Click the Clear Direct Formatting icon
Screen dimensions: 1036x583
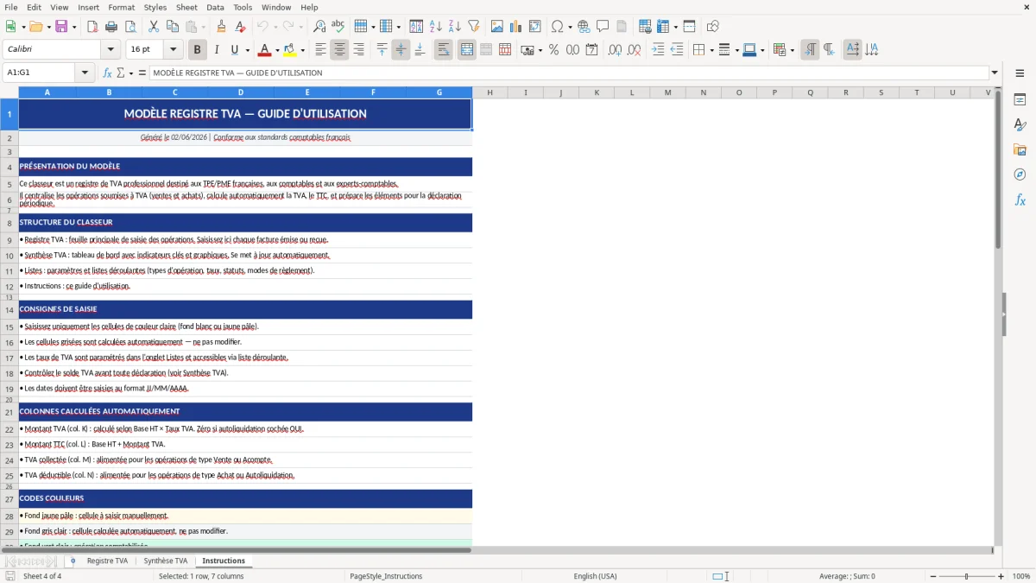point(241,27)
